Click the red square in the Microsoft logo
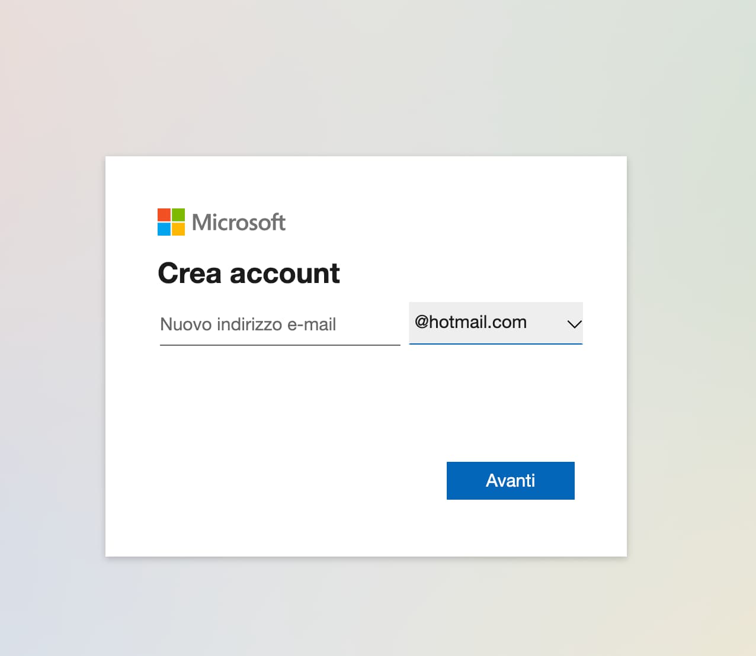 [164, 214]
